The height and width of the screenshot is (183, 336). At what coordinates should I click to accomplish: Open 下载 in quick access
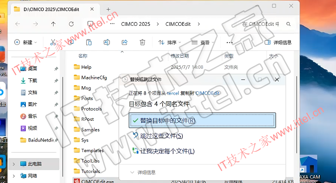tap(33, 81)
